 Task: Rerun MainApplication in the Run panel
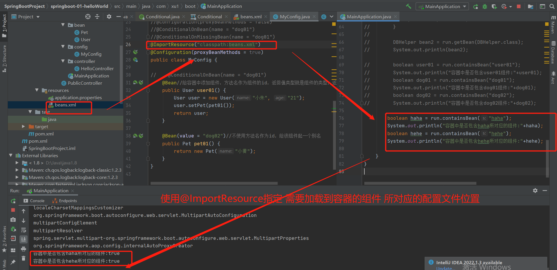tap(13, 201)
